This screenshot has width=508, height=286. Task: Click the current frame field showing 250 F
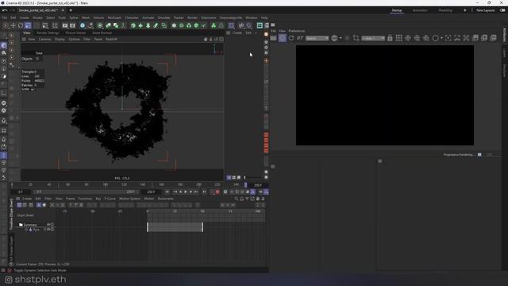coord(257,185)
